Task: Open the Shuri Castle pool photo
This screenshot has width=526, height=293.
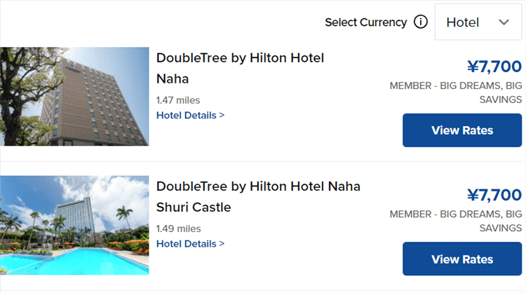Action: tap(74, 224)
